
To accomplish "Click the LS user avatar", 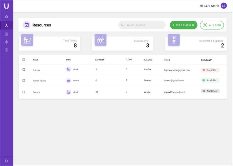I will click(224, 5).
